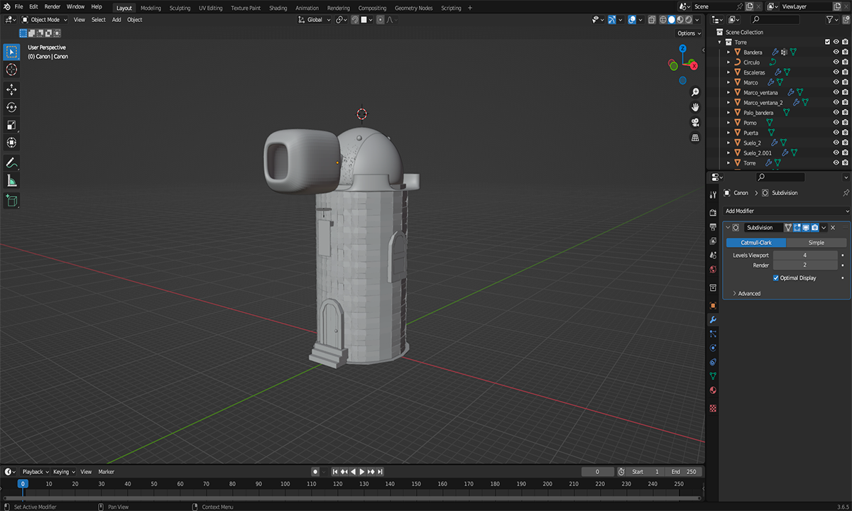Image resolution: width=852 pixels, height=511 pixels.
Task: Hide the Bandera object in the outliner
Action: click(836, 53)
